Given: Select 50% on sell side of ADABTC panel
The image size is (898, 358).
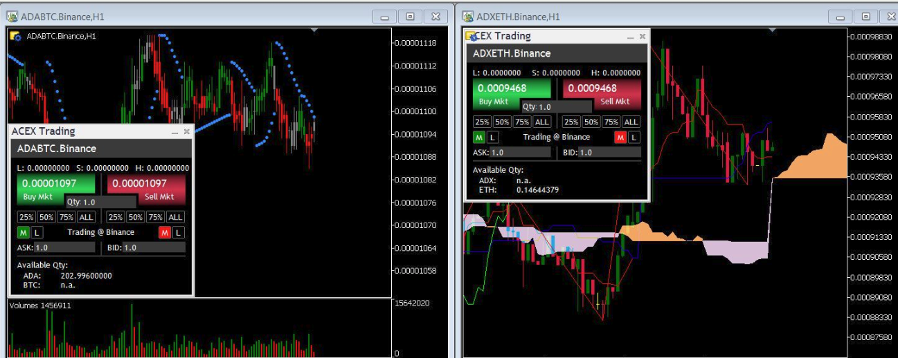Looking at the screenshot, I should tap(136, 217).
